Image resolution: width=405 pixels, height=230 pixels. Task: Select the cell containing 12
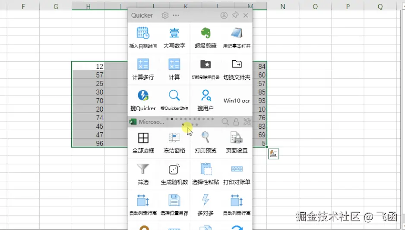[x=88, y=66]
